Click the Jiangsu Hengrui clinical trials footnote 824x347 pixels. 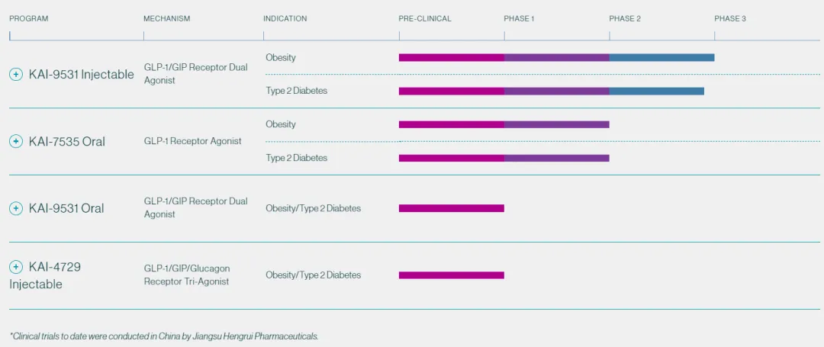pyautogui.click(x=164, y=336)
